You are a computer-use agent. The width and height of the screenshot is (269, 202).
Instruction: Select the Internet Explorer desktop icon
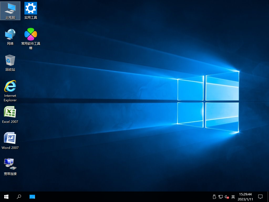[x=10, y=91]
